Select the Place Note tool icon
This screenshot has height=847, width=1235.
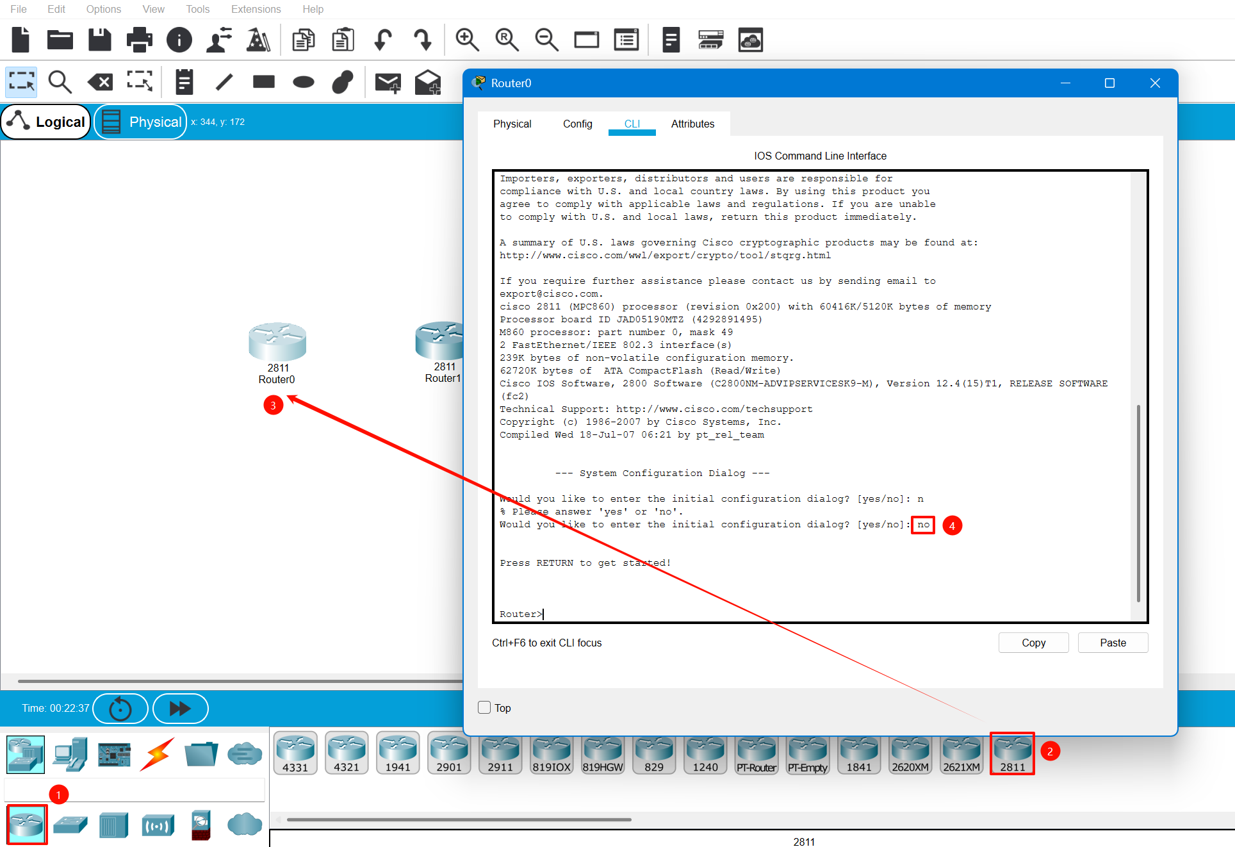point(184,82)
